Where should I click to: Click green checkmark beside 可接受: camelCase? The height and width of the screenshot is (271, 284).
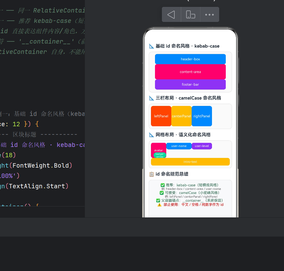tap(162, 193)
